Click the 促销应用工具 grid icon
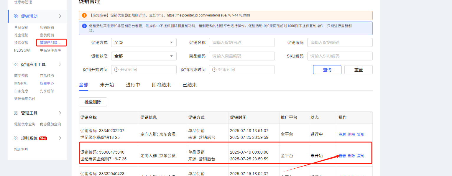This screenshot has width=452, height=176. click(x=16, y=65)
